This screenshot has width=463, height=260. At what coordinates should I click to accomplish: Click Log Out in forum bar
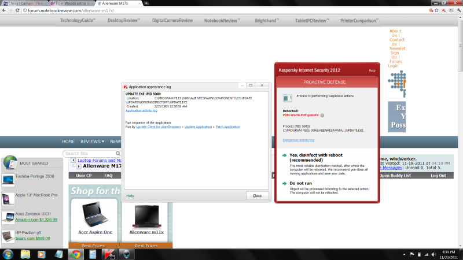[438, 176]
